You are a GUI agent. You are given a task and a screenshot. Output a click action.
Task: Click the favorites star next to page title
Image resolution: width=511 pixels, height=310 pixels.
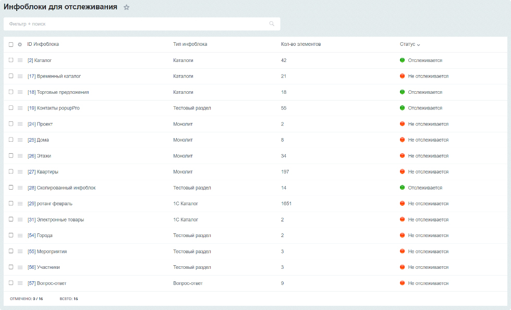(126, 7)
